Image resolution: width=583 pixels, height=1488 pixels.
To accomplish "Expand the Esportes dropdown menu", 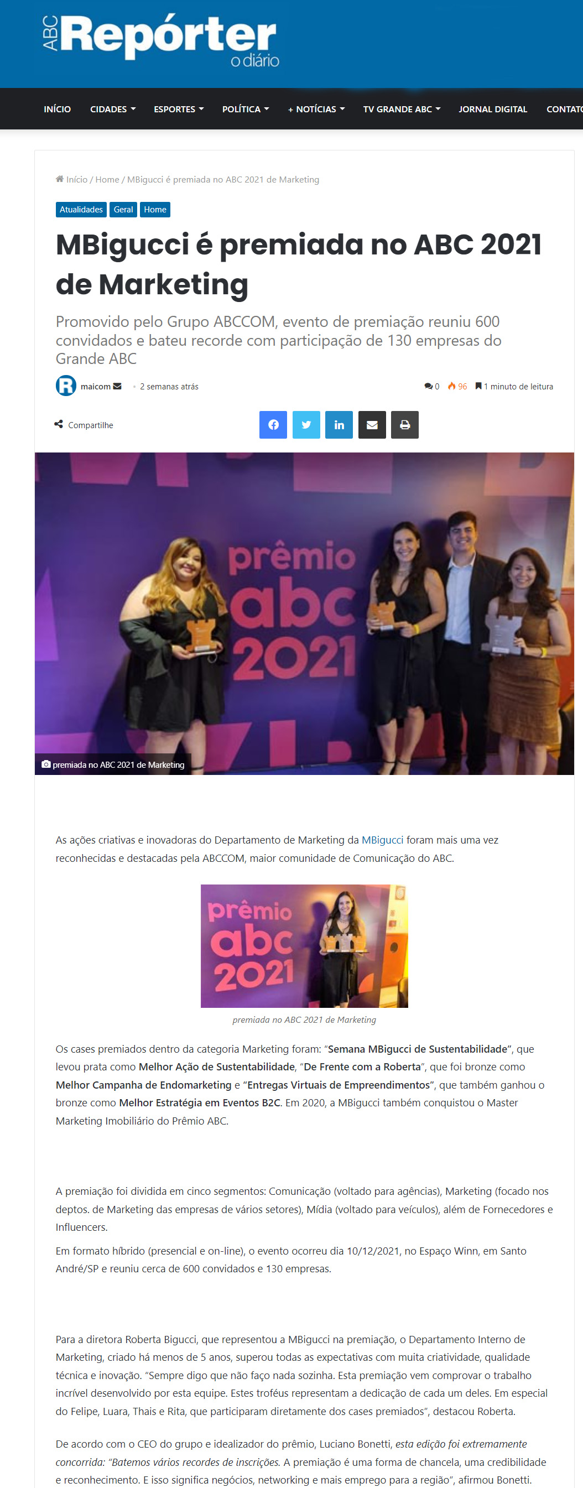I will point(179,108).
